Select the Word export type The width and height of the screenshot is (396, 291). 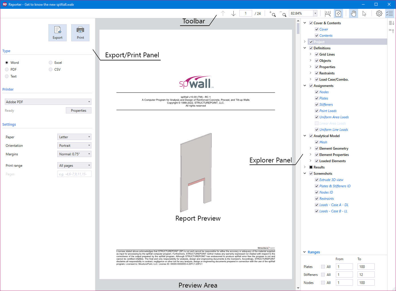(7, 63)
